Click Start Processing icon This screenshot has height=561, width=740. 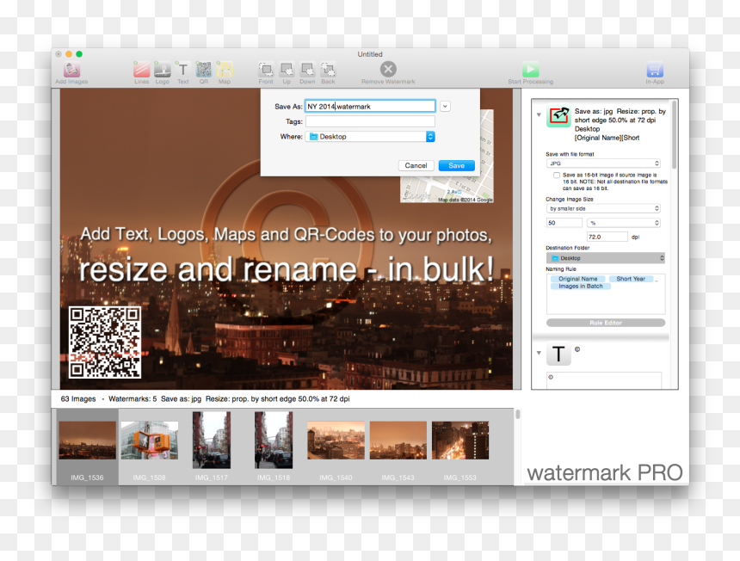point(530,70)
